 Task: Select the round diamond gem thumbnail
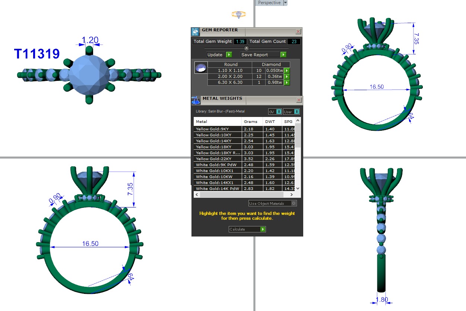[201, 69]
